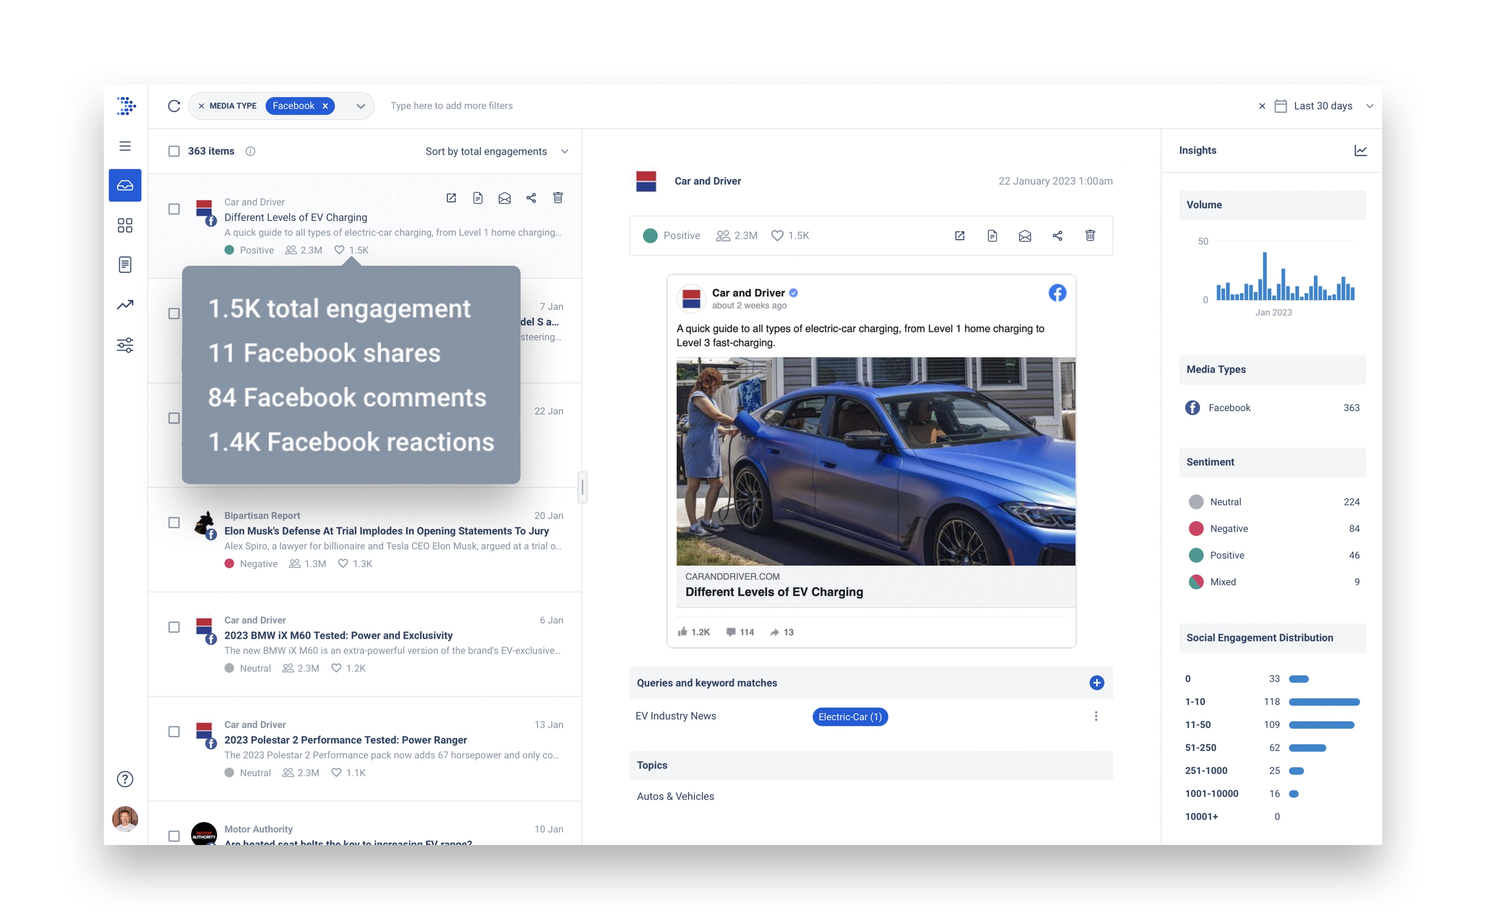The width and height of the screenshot is (1486, 919).
Task: Click the 13 shares arrow icon
Action: (774, 632)
